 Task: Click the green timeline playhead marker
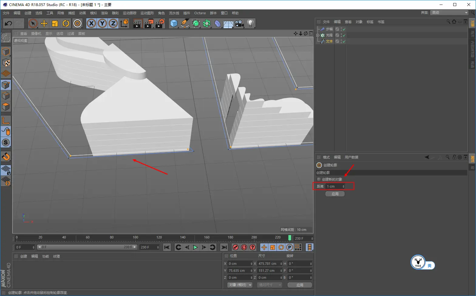pos(290,238)
